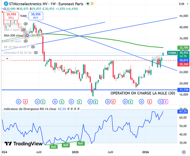Screen dimensions: 190x156
Task: Click the purple E upcoming earnings marker
Action: pos(166,102)
